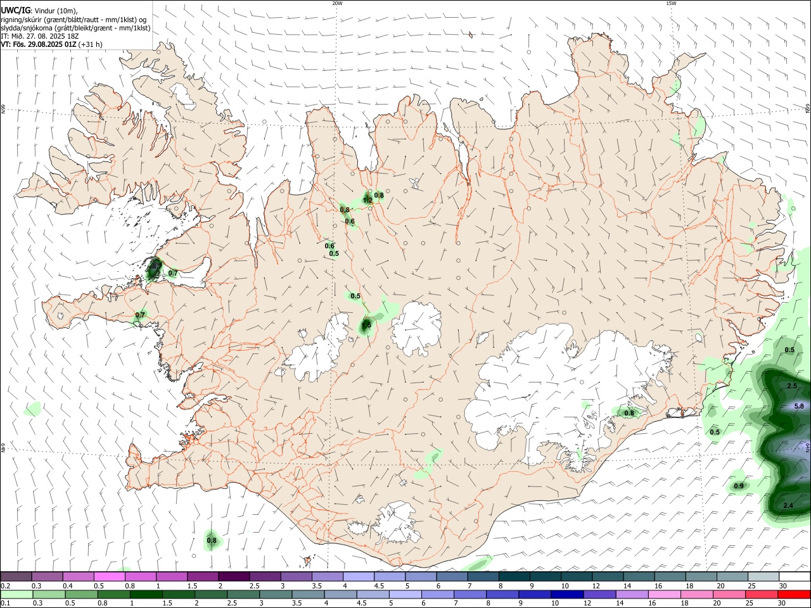Click the 'slydda/snjókoma' legend description line
This screenshot has width=811, height=608.
[75, 28]
